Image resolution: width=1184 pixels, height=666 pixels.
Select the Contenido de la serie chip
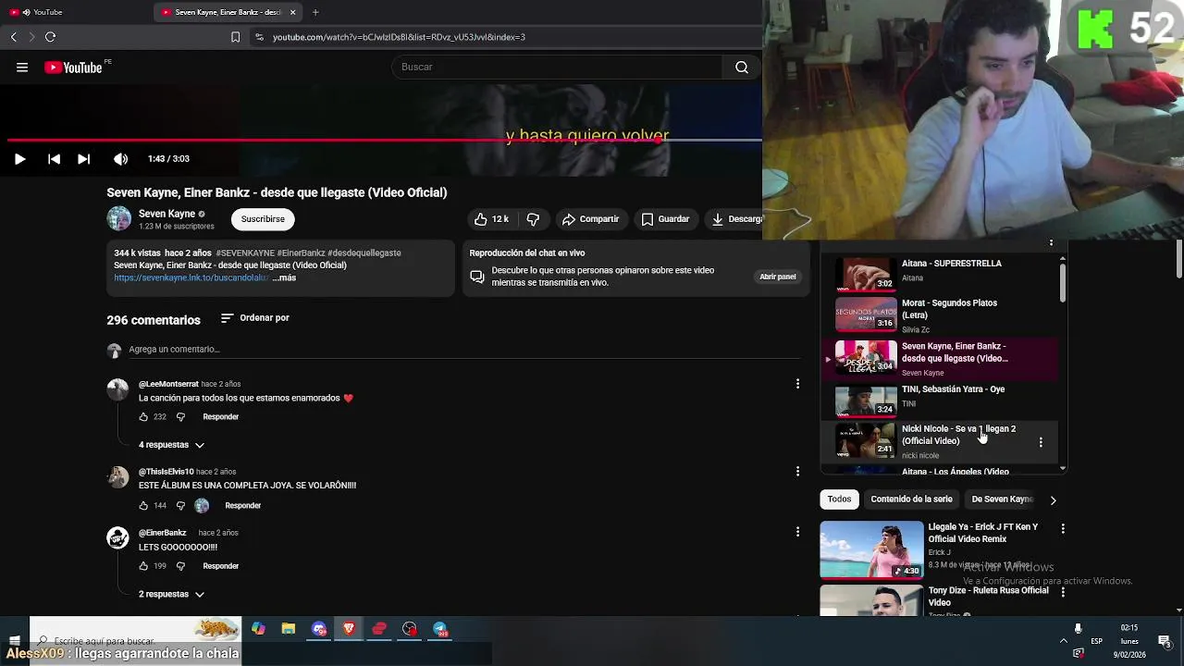(911, 499)
